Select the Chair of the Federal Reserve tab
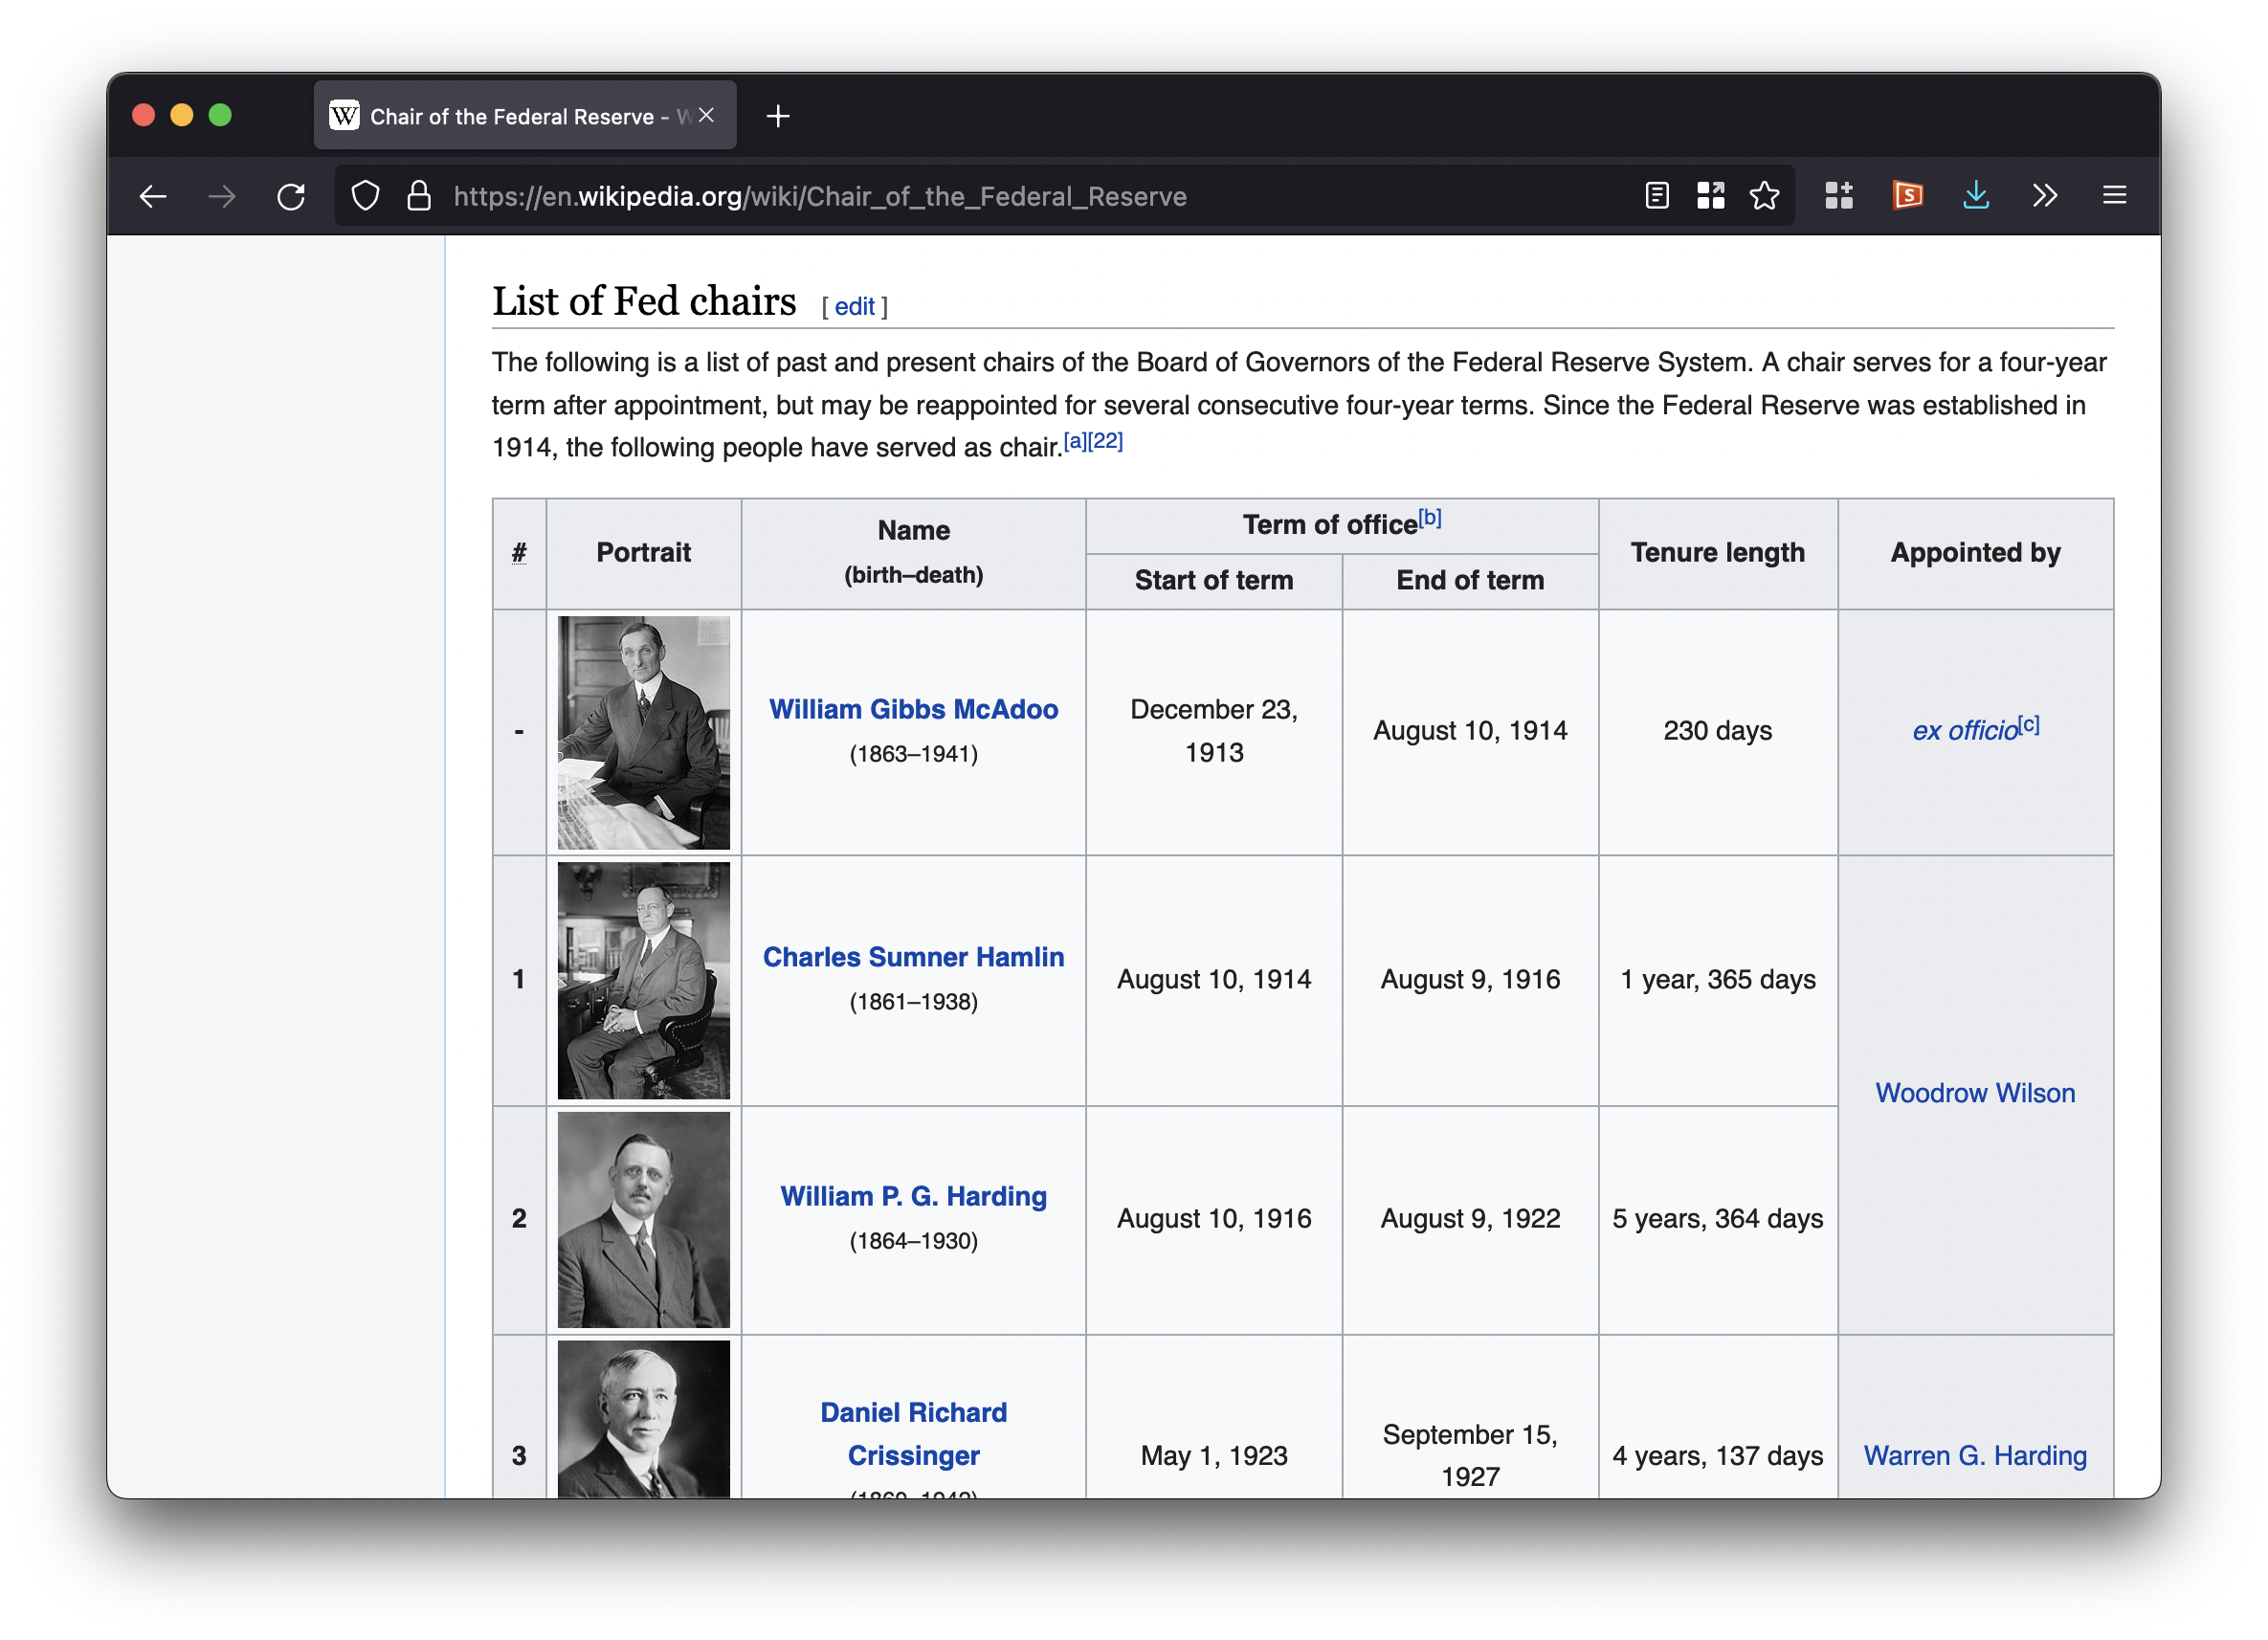 pyautogui.click(x=510, y=117)
